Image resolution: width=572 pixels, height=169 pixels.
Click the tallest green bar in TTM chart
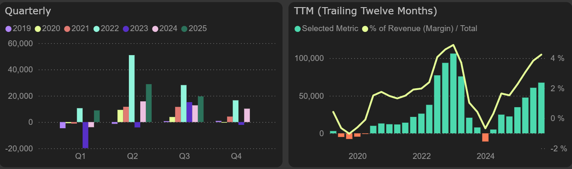click(x=453, y=93)
